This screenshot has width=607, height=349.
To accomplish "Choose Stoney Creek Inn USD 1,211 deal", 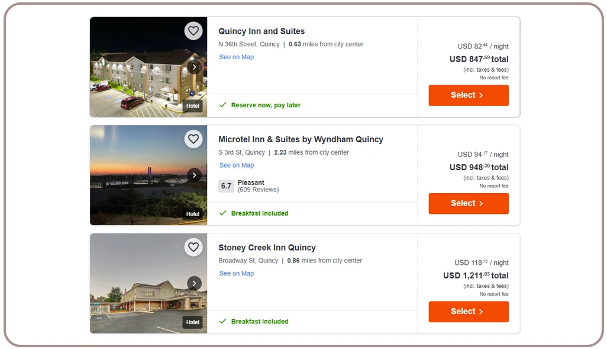I will click(468, 312).
